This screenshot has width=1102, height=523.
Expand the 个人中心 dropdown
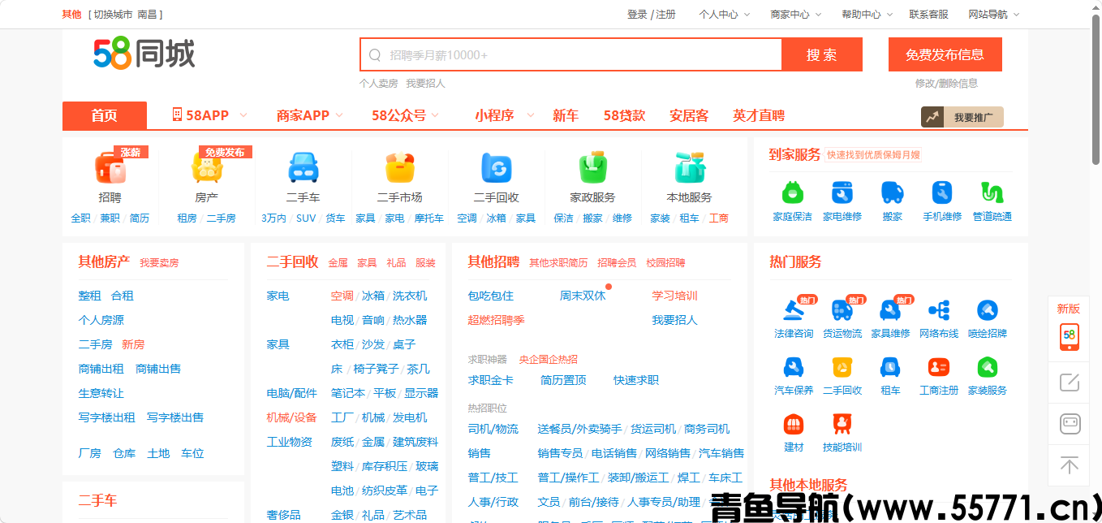[724, 15]
